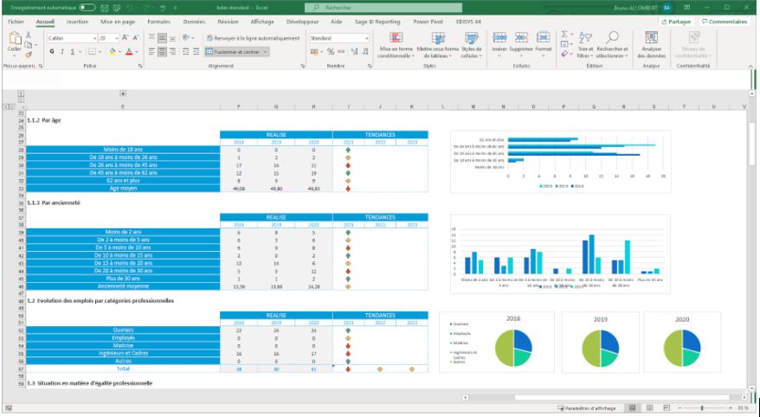760x417 pixels.
Task: Align cell content to top
Action: click(151, 38)
